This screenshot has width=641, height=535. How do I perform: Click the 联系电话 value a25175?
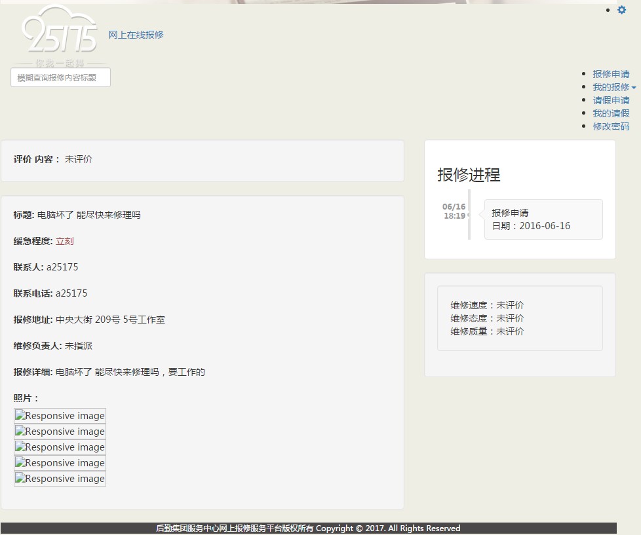[x=71, y=293]
